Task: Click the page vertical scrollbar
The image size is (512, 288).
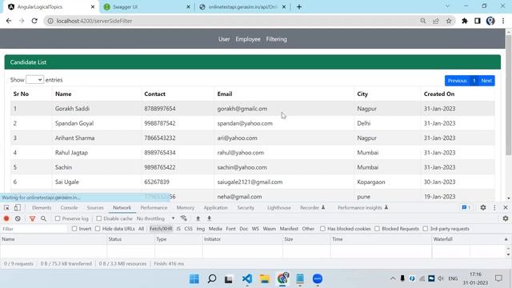Action: [509, 94]
